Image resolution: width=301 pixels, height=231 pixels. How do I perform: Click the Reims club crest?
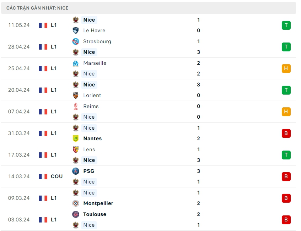coord(76,106)
